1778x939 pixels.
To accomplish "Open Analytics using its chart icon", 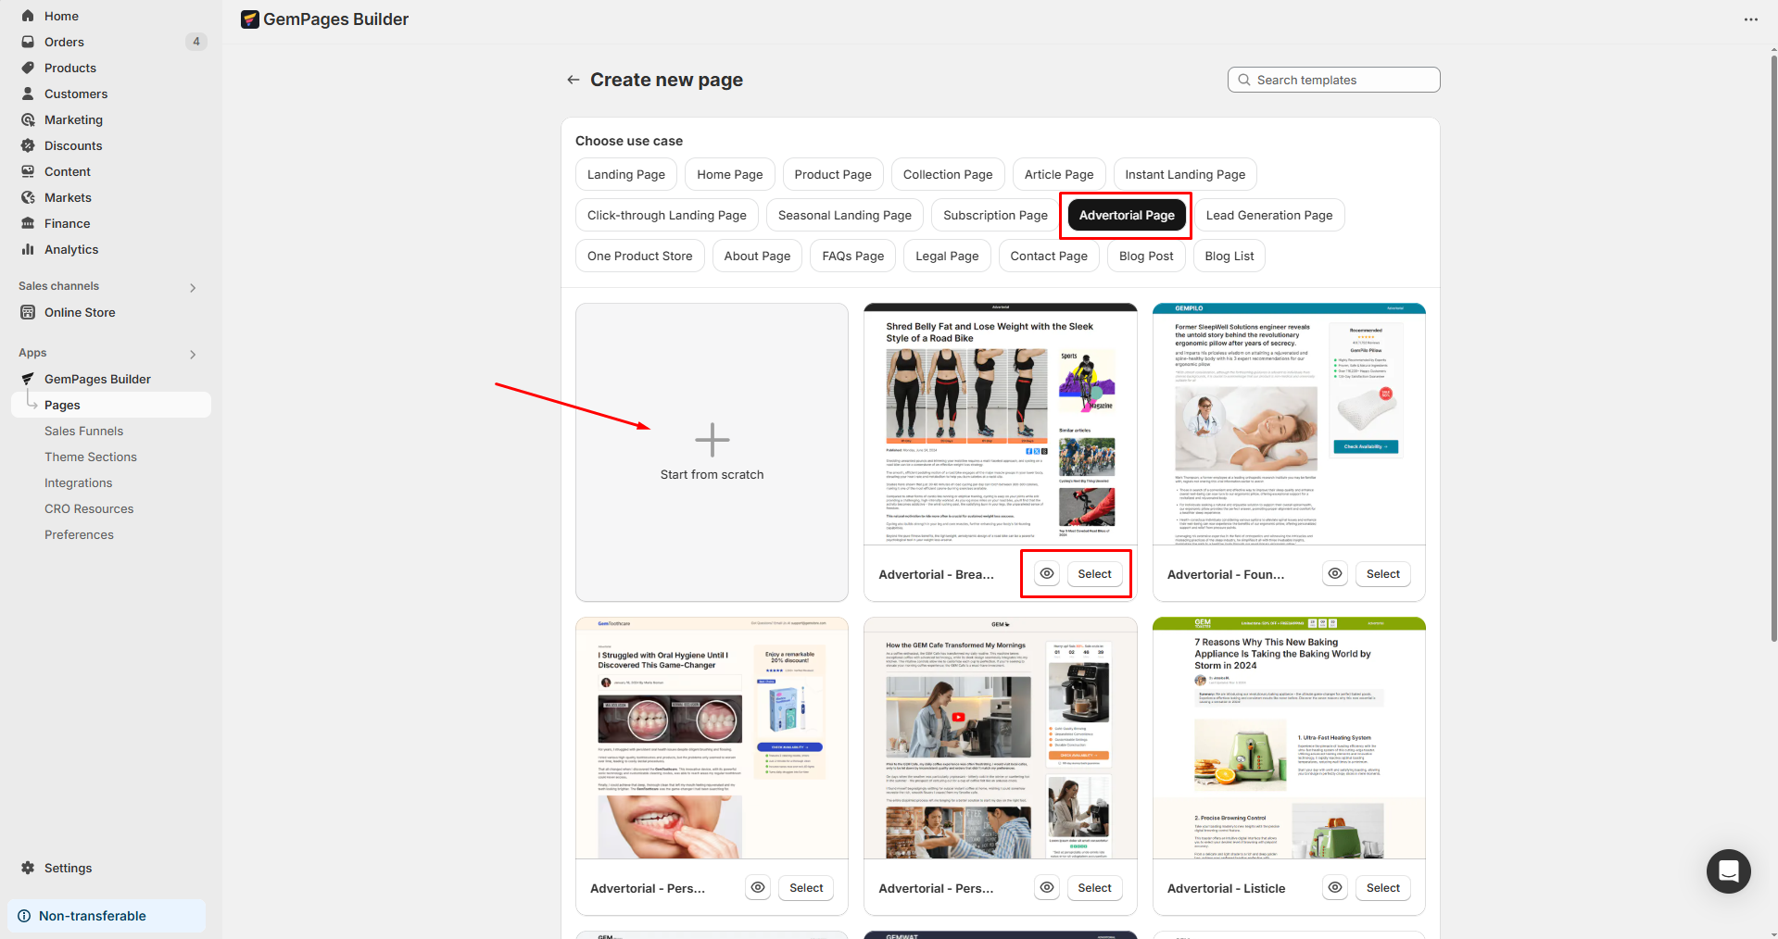I will [x=28, y=249].
